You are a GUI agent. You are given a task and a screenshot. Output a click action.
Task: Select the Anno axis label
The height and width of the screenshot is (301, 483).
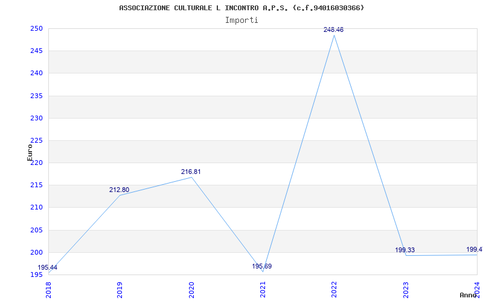click(469, 295)
